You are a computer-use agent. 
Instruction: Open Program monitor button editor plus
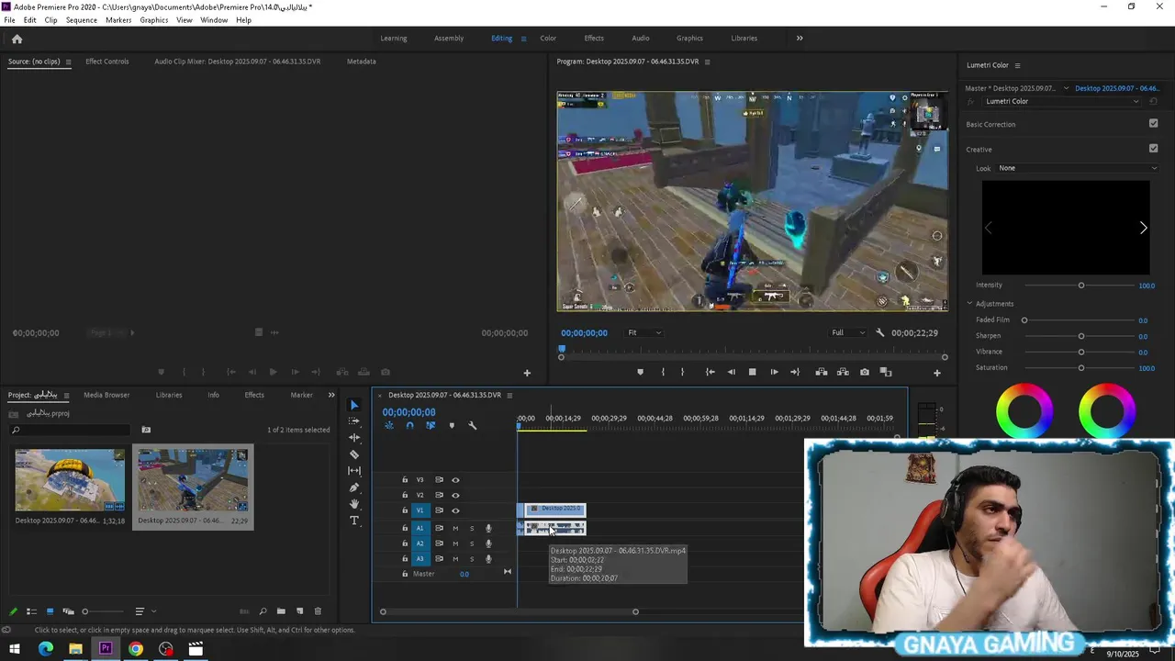(x=936, y=373)
